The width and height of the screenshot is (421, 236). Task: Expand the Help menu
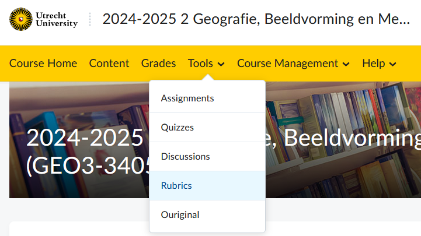(x=379, y=64)
